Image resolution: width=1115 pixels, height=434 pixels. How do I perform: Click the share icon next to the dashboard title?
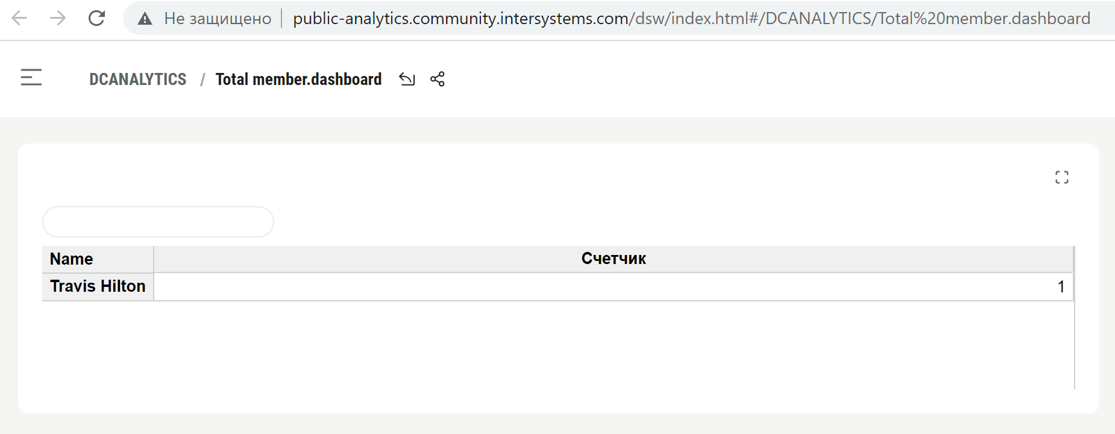(438, 78)
